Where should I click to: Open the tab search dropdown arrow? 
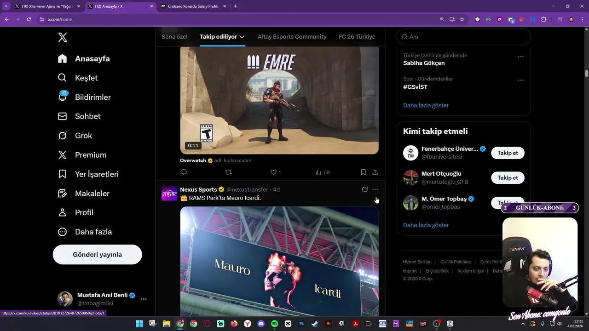click(x=6, y=6)
